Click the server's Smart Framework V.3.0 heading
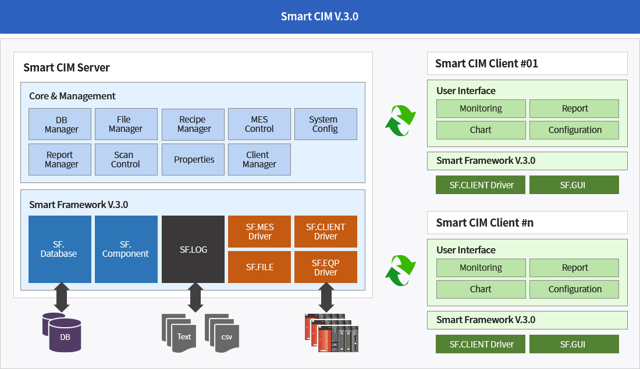 79,205
